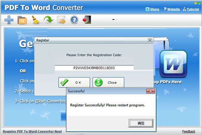Open the blue question mark help icon
The image size is (202, 135).
point(74,20)
